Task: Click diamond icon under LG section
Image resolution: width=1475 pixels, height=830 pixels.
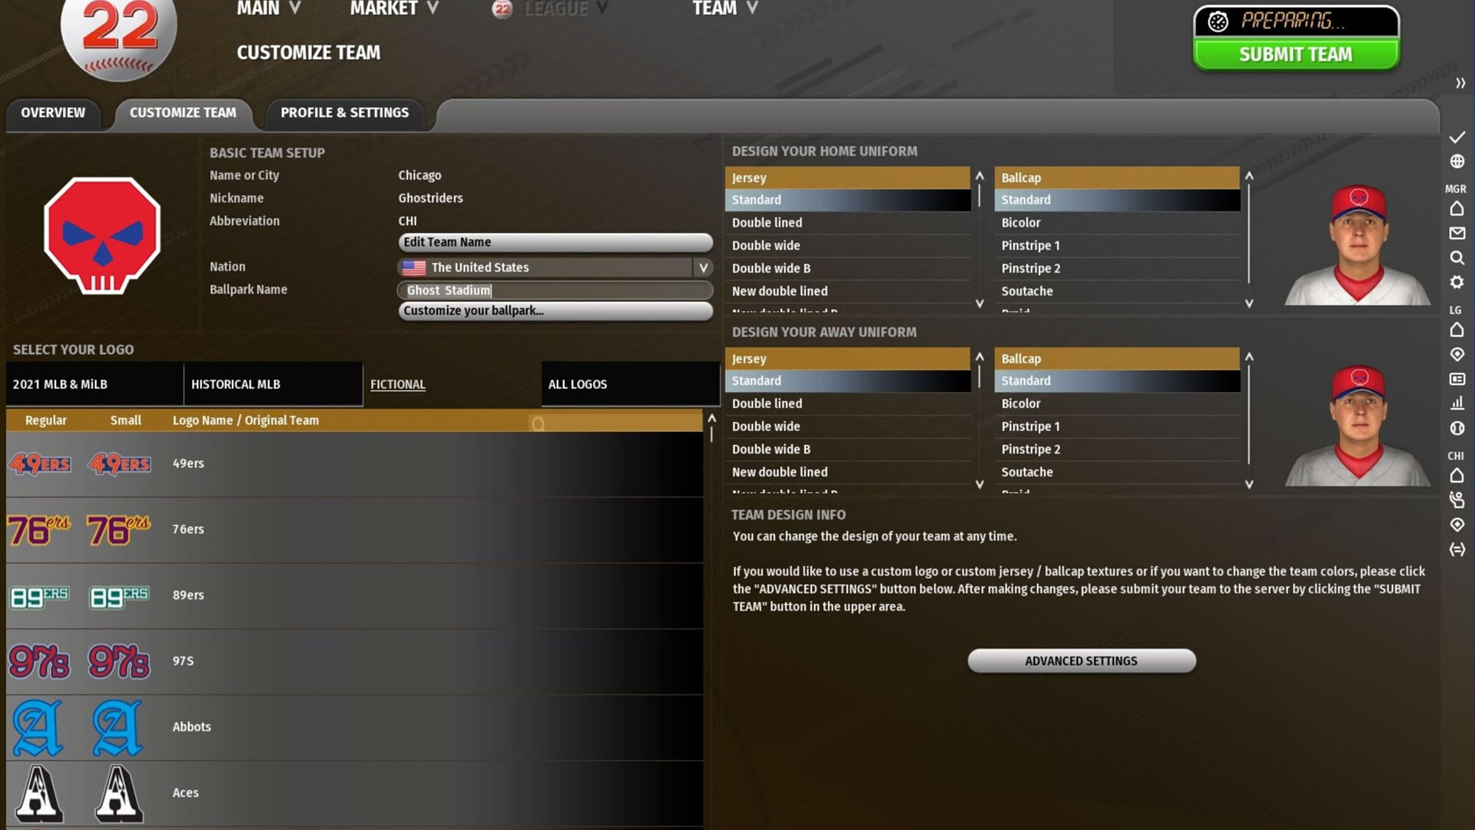Action: [1457, 354]
